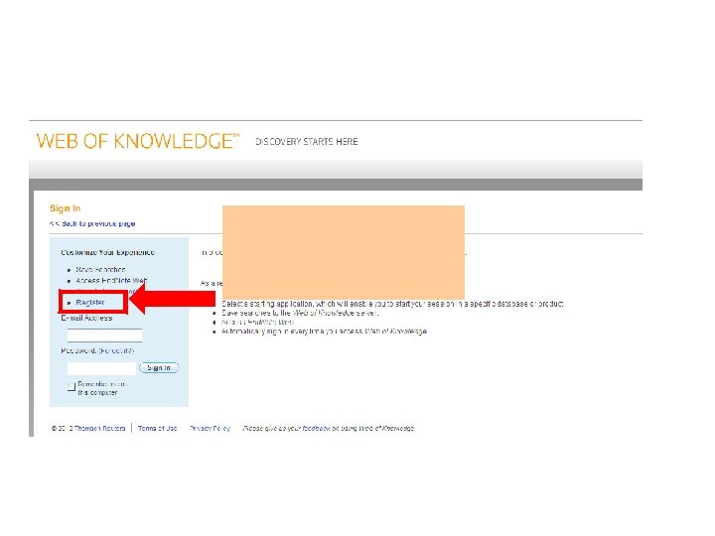Screen dimensions: 715x536
Task: Open the Forgot it? password link
Action: coord(117,351)
